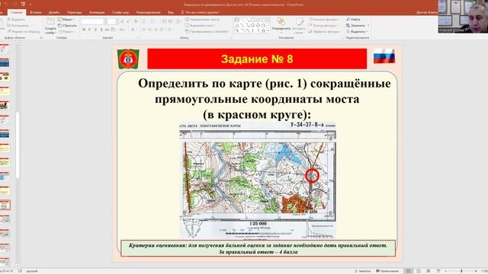Click the bullets list icon
Image resolution: width=488 pixels, height=274 pixels.
click(144, 21)
